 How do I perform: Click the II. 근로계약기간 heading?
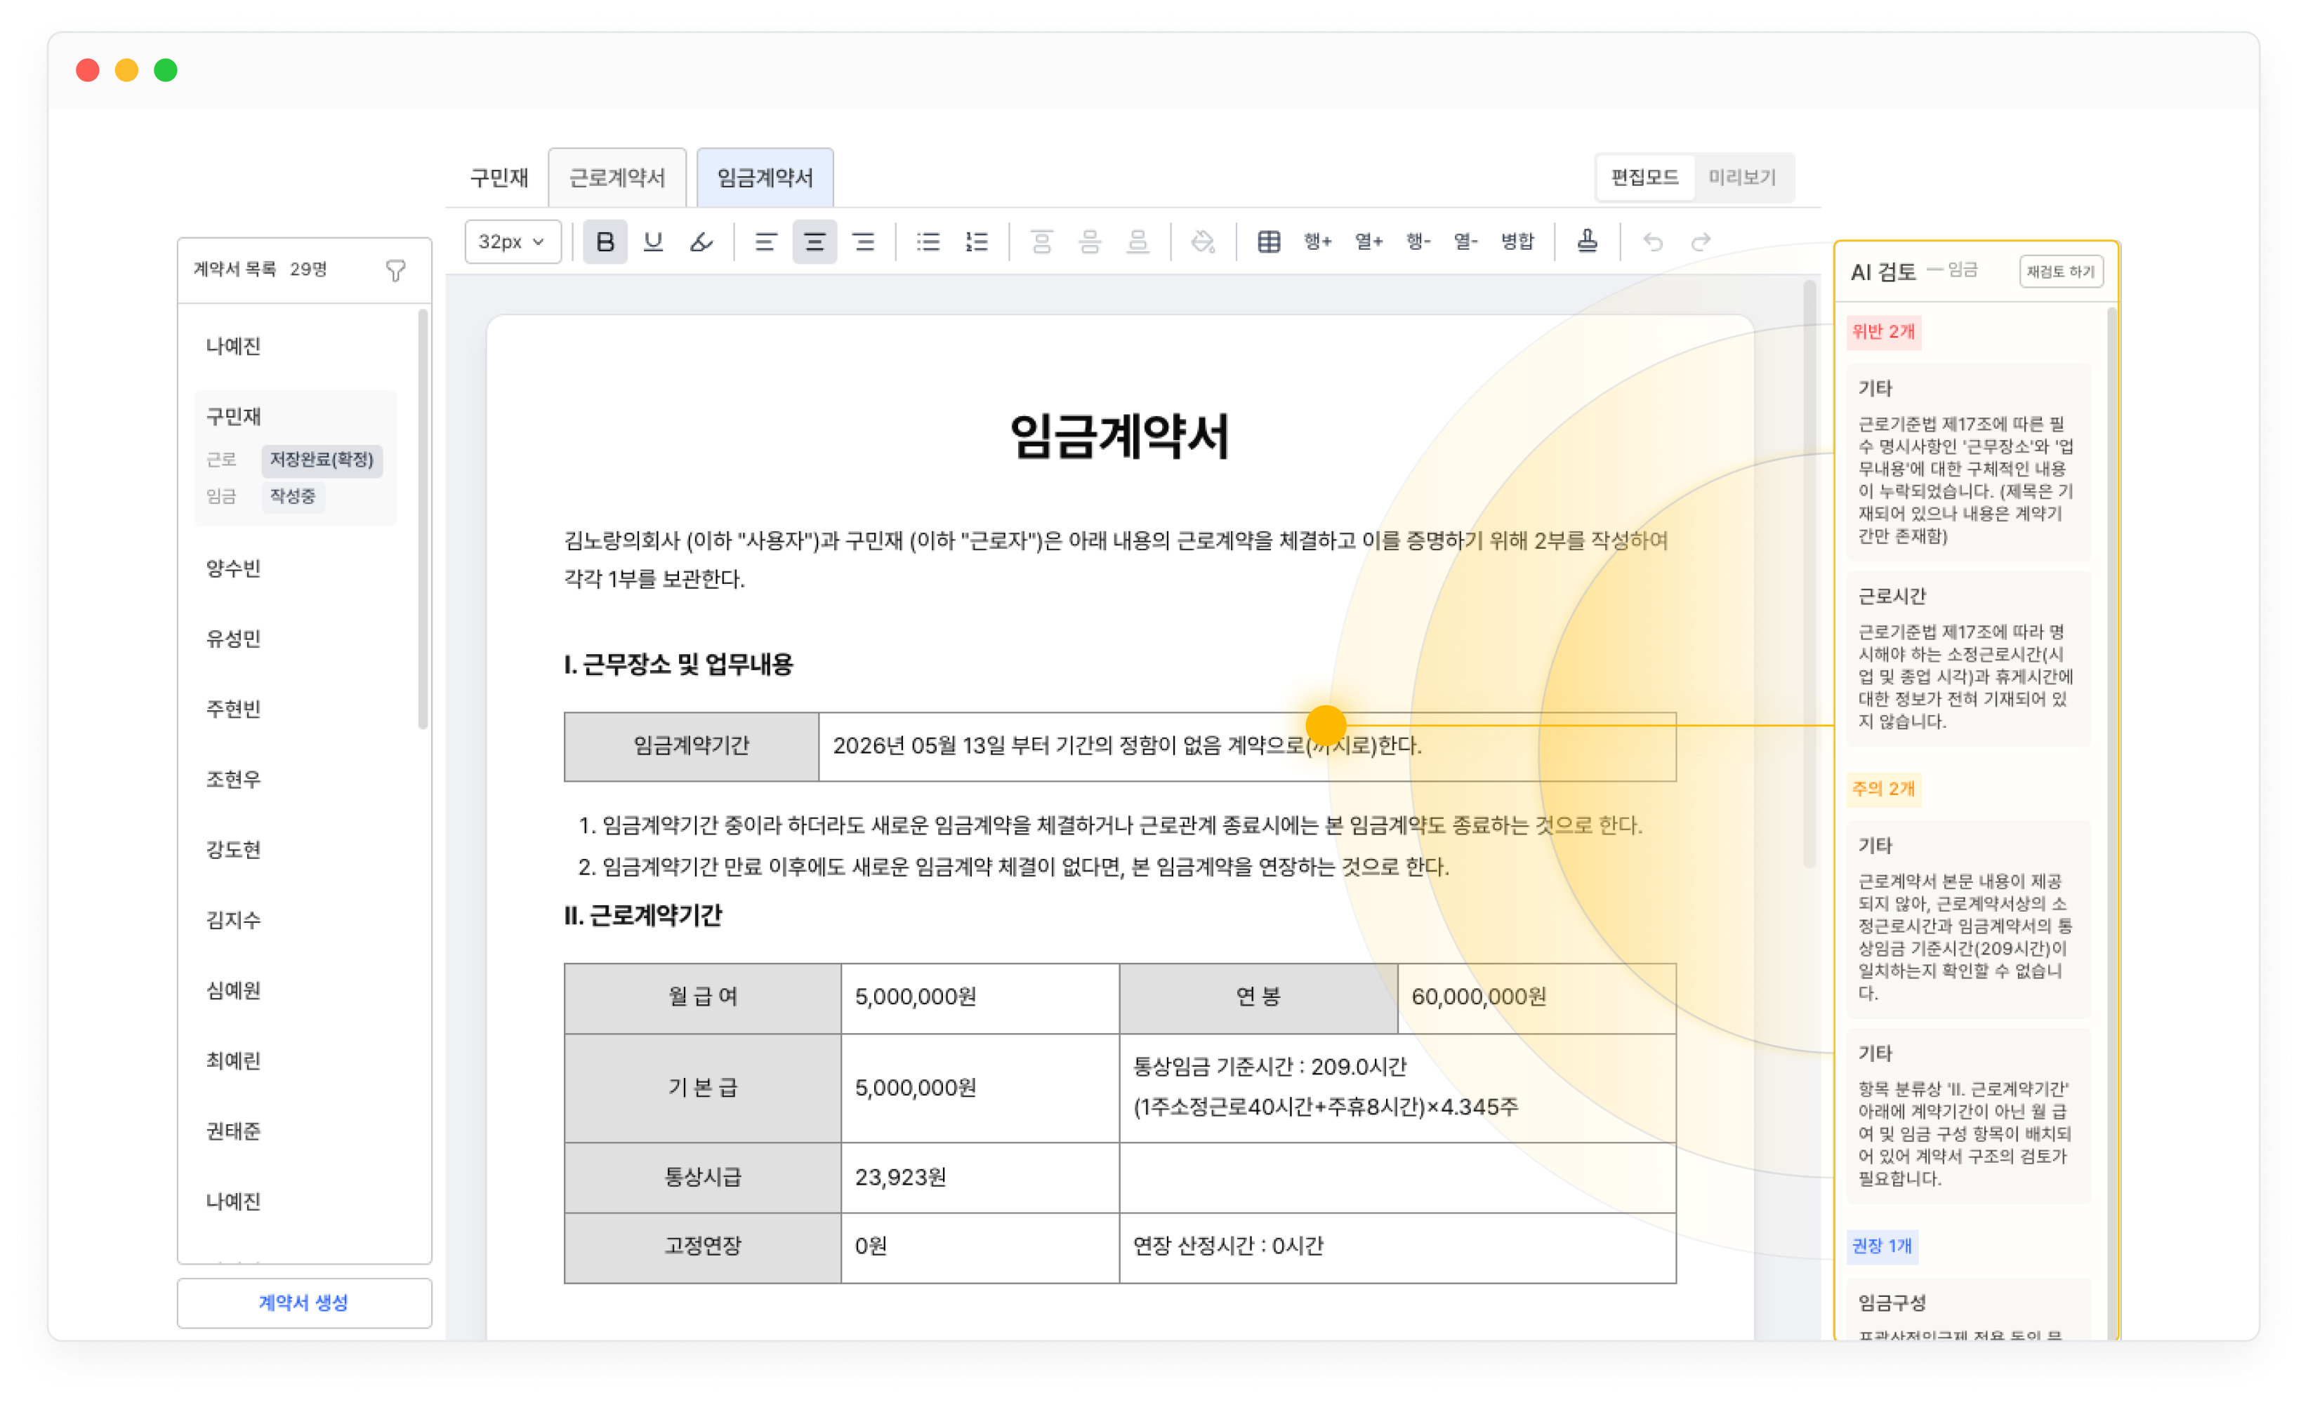(x=642, y=917)
